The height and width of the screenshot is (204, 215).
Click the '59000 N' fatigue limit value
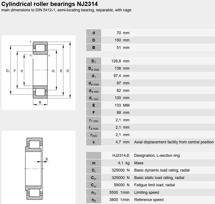122,185
